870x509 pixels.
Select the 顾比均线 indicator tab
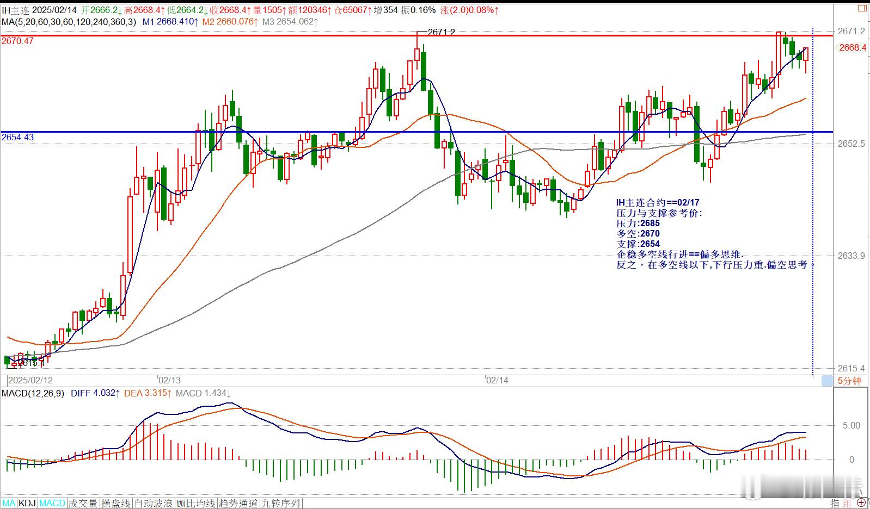pos(195,504)
